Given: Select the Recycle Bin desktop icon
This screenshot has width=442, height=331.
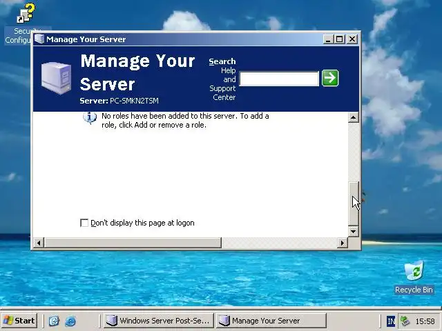Looking at the screenshot, I should pos(414,277).
